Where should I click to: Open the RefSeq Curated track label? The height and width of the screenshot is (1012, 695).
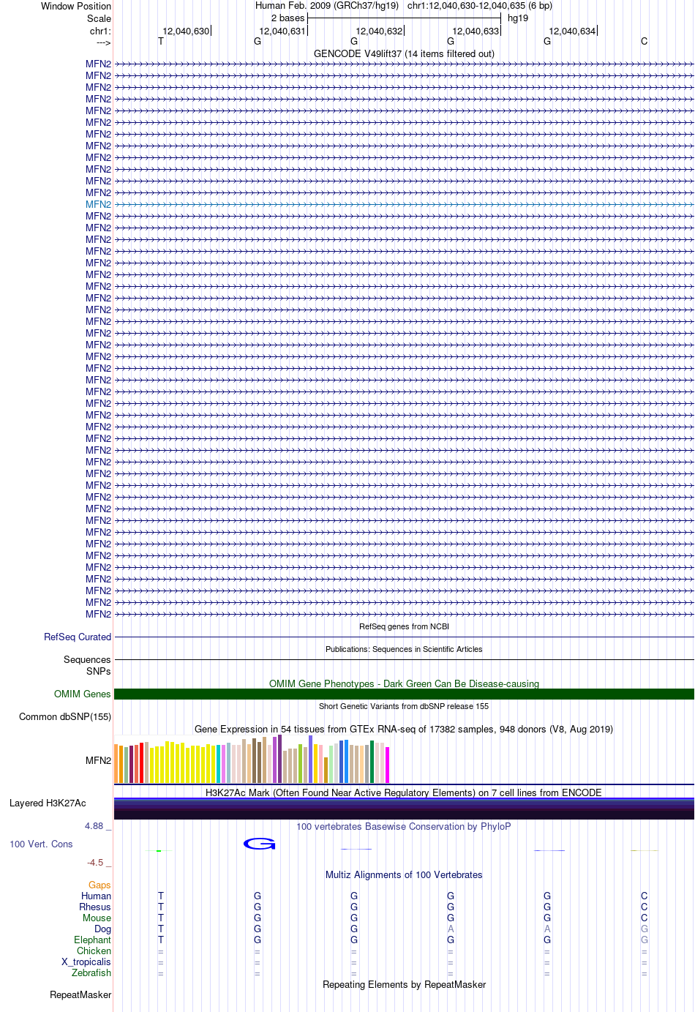tap(78, 637)
